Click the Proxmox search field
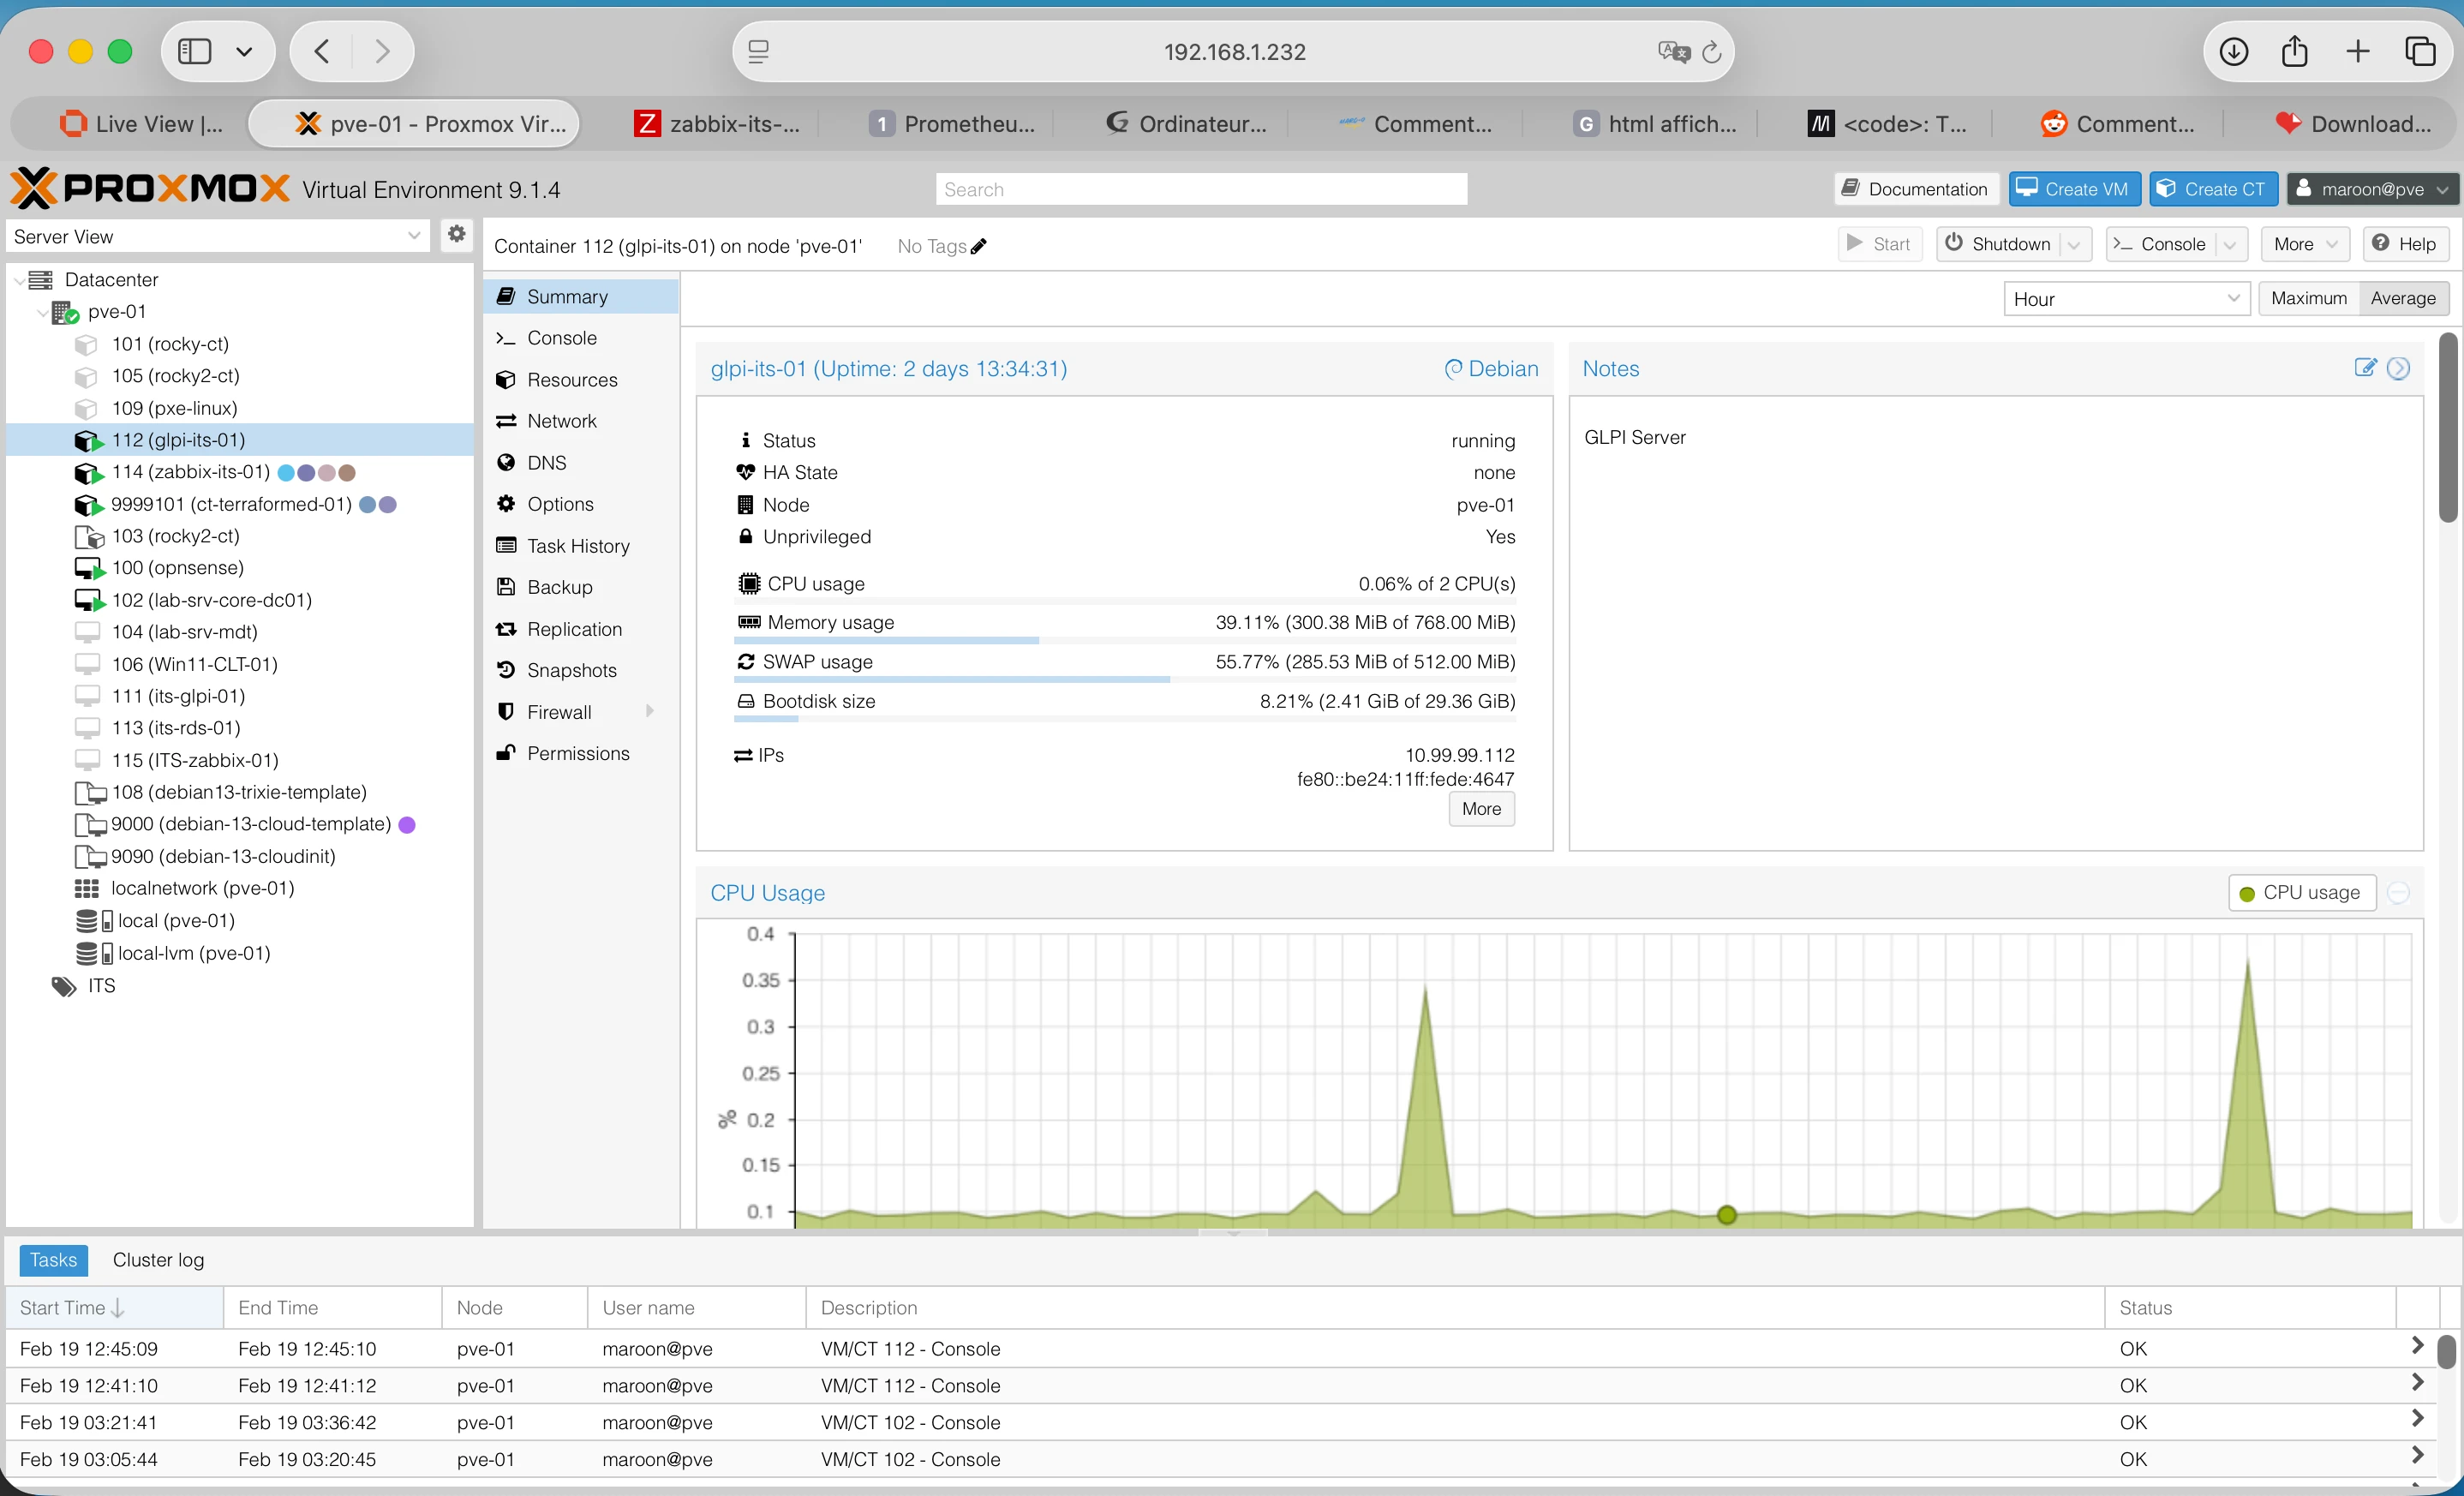The width and height of the screenshot is (2464, 1496). (x=1200, y=189)
